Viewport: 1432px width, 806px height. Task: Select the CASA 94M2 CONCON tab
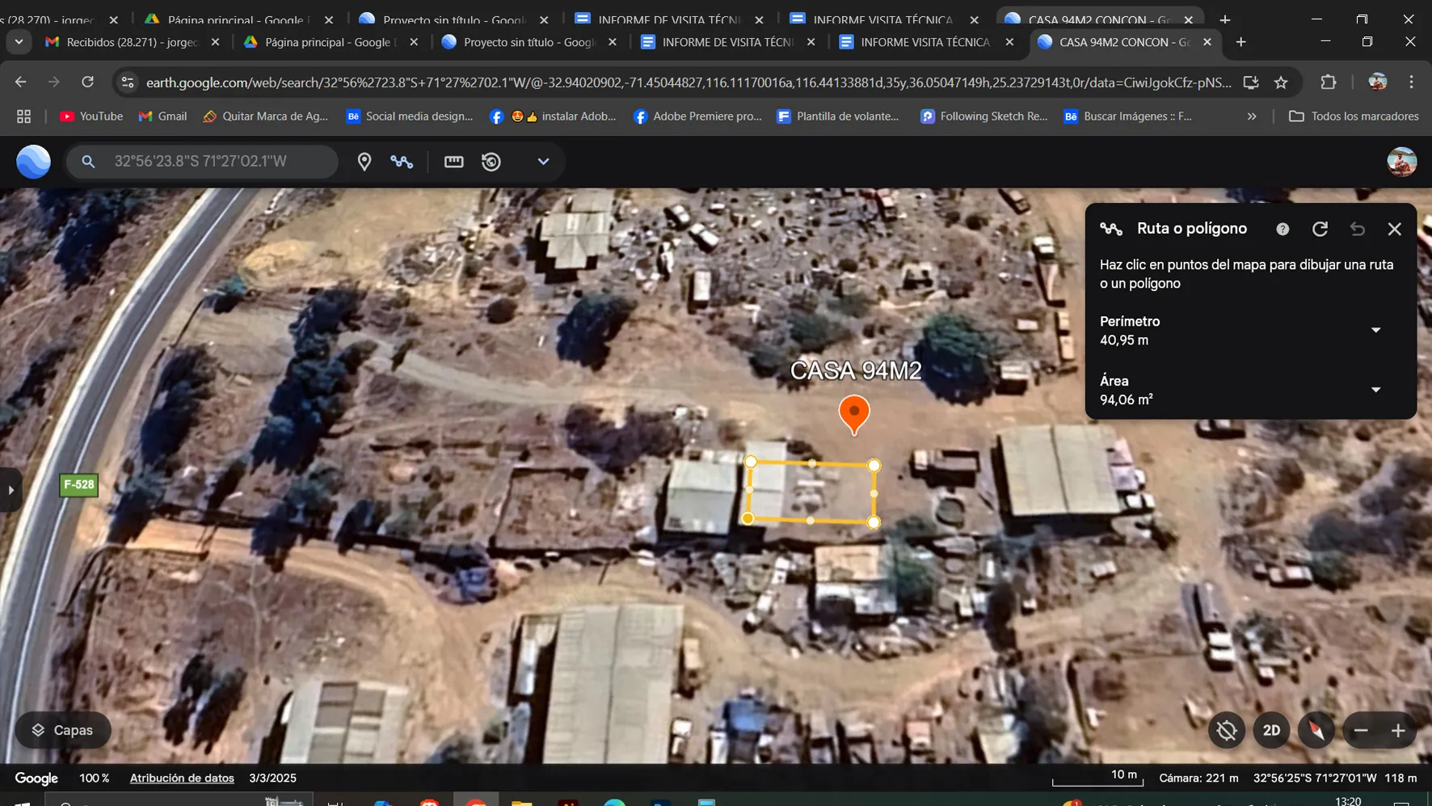(x=1125, y=42)
